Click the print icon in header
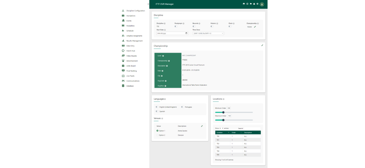 (x=244, y=4)
